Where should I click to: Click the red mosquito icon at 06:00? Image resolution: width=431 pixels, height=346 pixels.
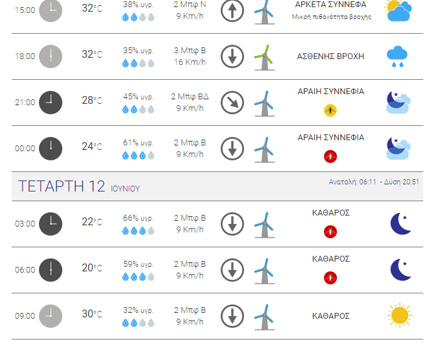point(330,278)
